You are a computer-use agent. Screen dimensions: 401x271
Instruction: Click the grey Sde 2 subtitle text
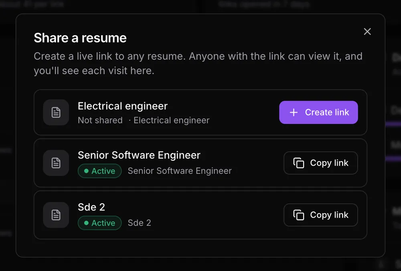[140, 222]
